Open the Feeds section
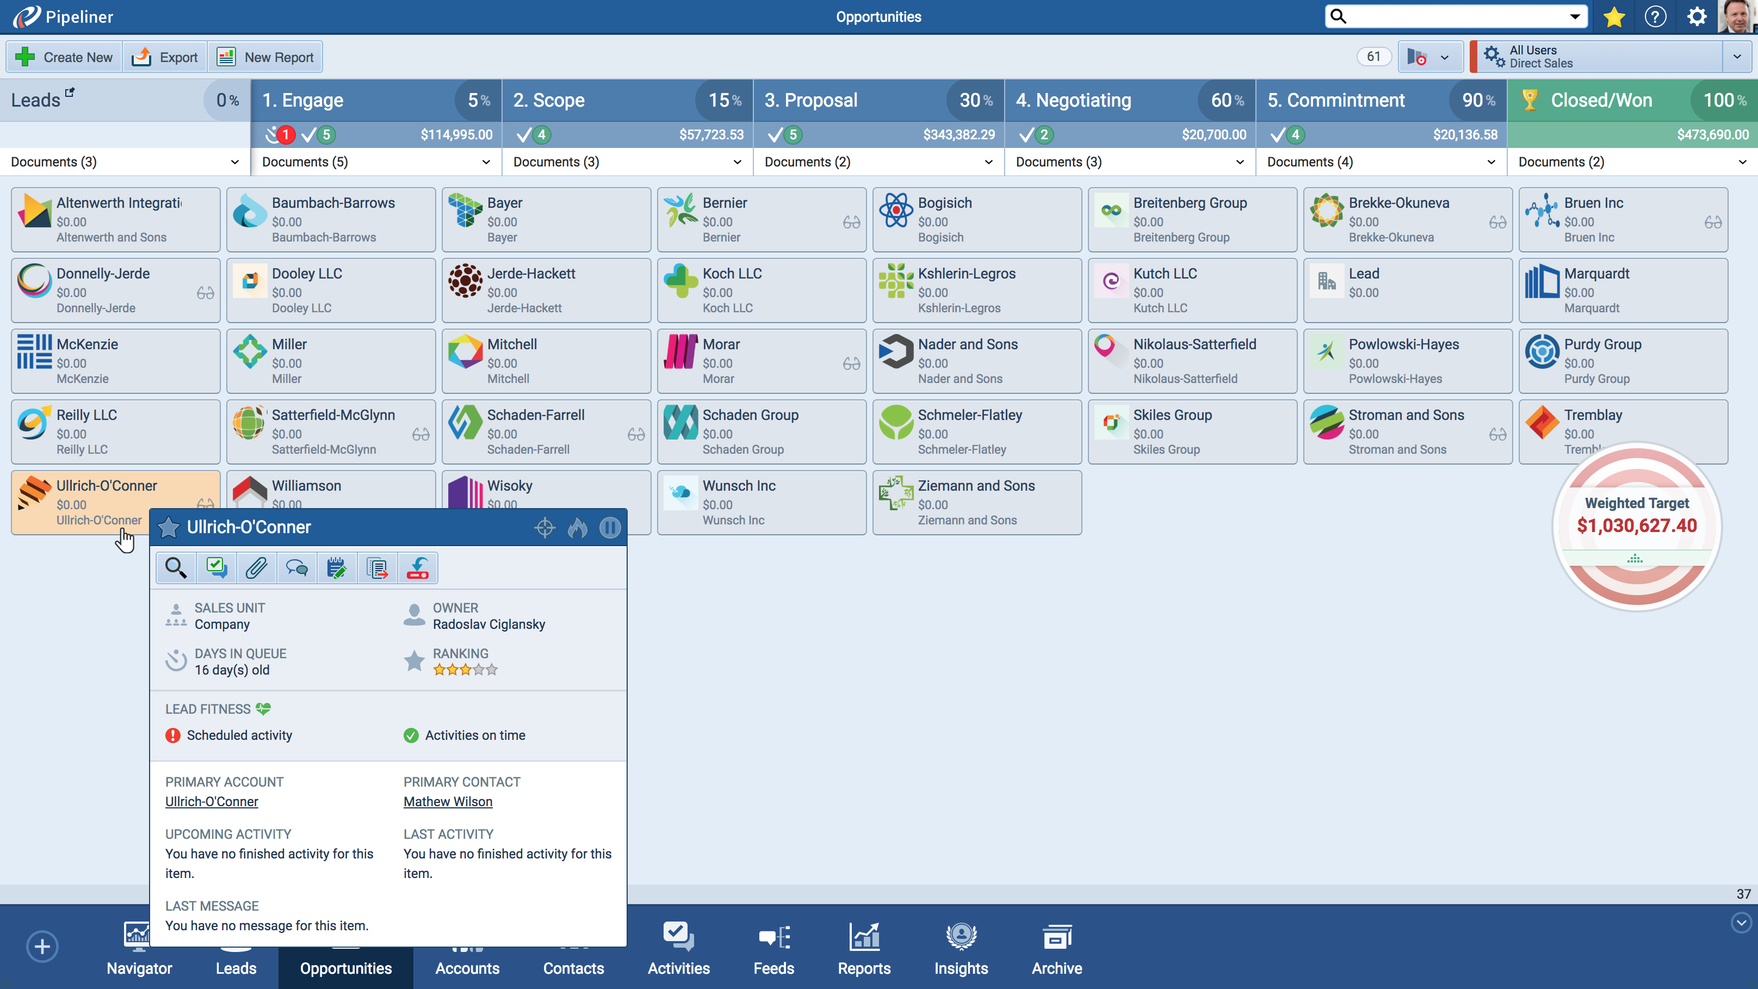This screenshot has width=1758, height=989. click(774, 949)
